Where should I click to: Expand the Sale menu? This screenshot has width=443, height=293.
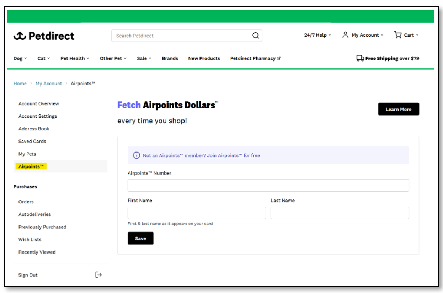(144, 58)
